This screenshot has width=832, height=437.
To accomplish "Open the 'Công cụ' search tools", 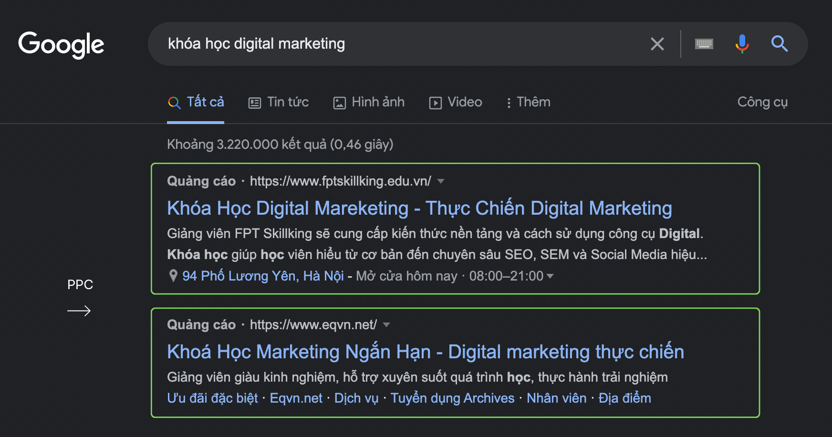I will tap(762, 102).
